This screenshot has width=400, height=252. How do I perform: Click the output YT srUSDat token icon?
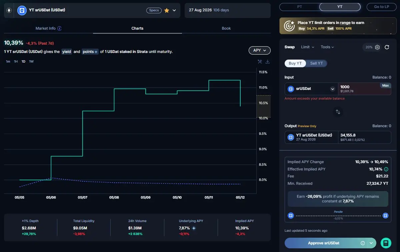coord(290,137)
